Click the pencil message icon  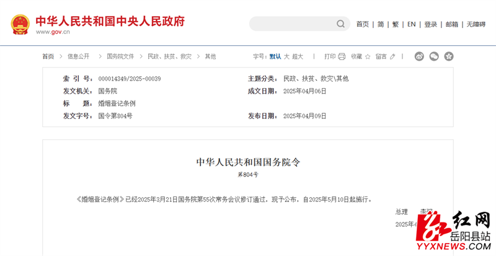392,56
